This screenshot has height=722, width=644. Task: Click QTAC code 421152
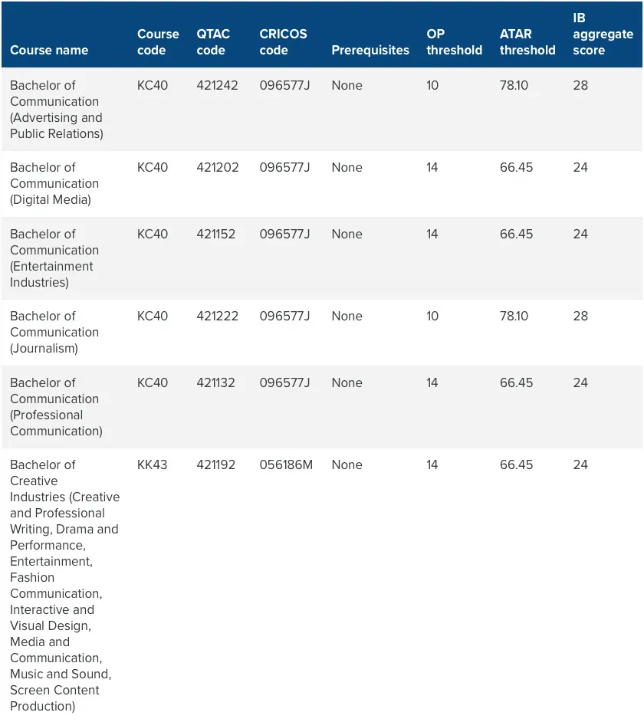216,235
